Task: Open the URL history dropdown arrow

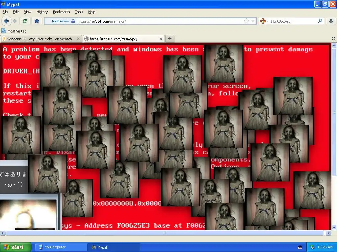Action: point(253,21)
